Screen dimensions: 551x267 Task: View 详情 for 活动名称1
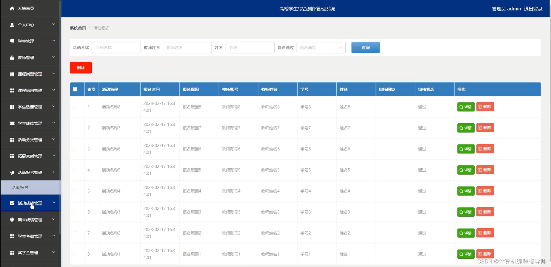(466, 254)
